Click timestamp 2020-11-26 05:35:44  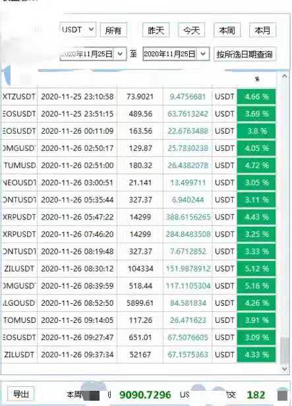pyautogui.click(x=77, y=200)
